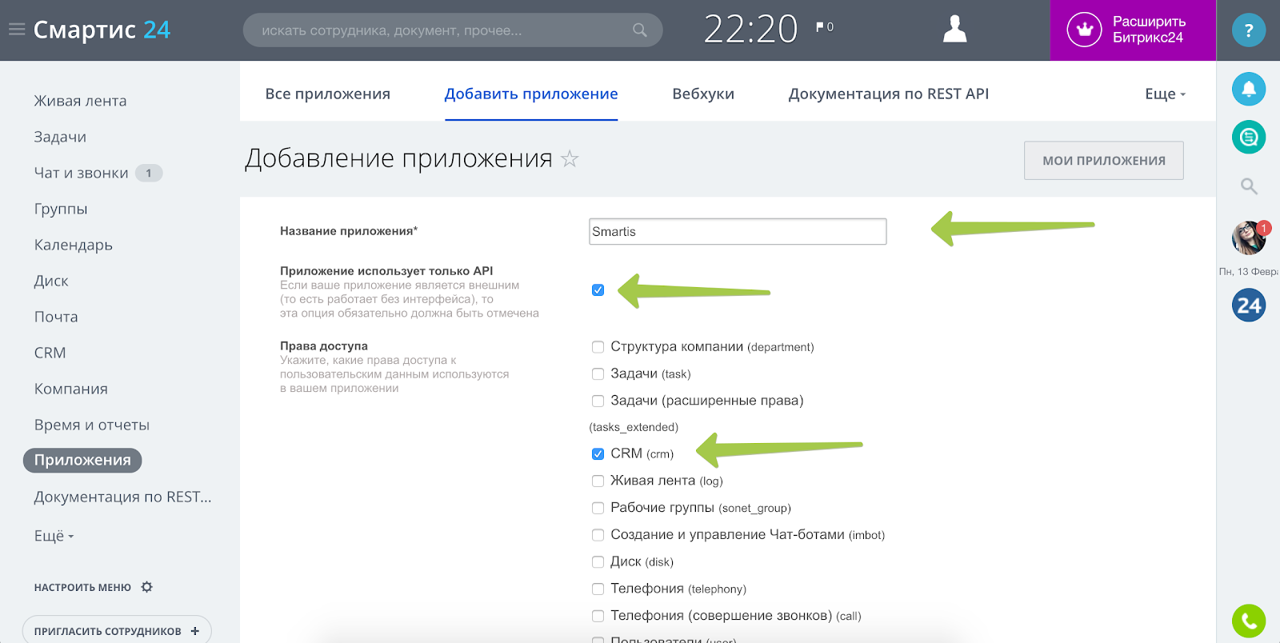This screenshot has height=643, width=1280.
Task: Switch to the Все приложения tab
Action: pyautogui.click(x=327, y=94)
